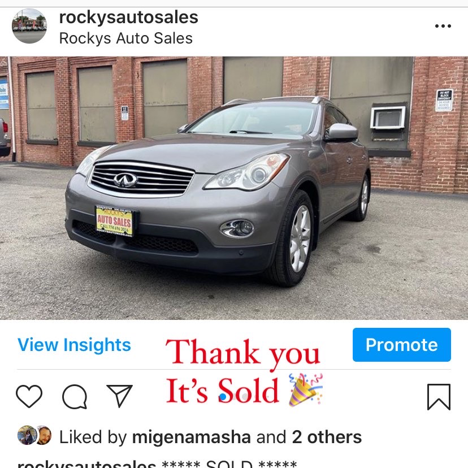Tap the party popper emoji sticker
Image resolution: width=468 pixels, height=468 pixels.
point(305,389)
